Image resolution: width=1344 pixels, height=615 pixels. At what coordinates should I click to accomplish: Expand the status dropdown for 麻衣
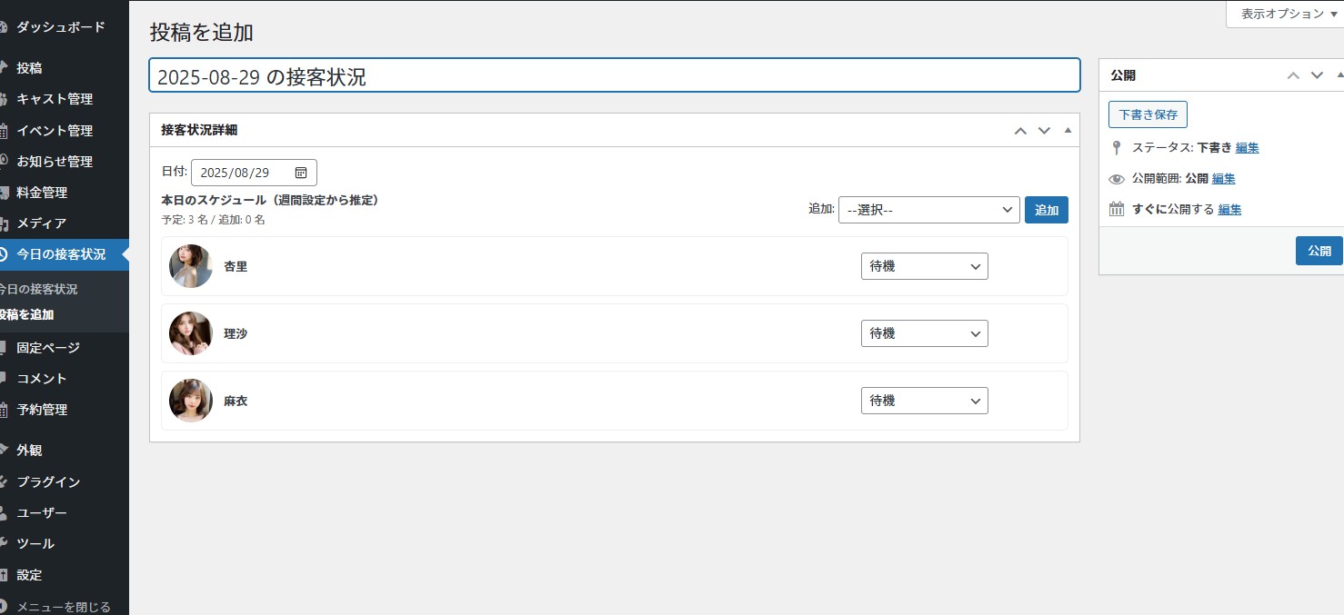(924, 401)
